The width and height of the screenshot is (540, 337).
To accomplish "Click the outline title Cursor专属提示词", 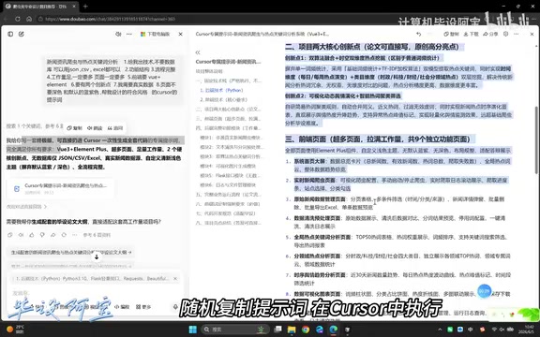I will (x=228, y=62).
